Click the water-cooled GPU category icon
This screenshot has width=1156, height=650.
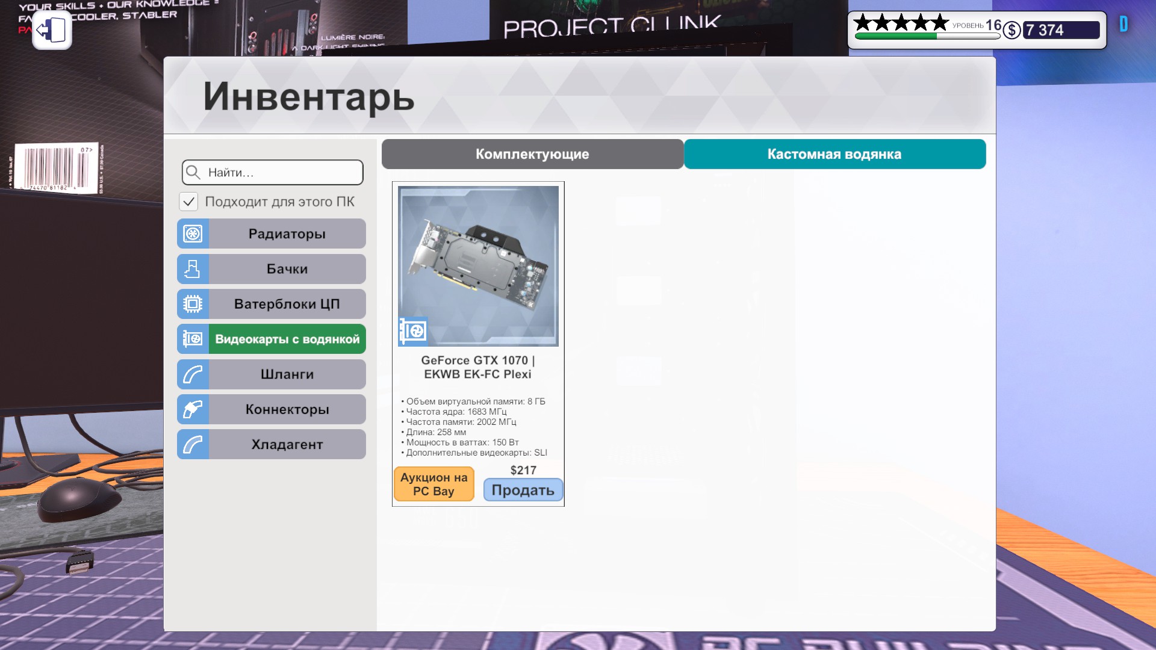[x=193, y=339]
